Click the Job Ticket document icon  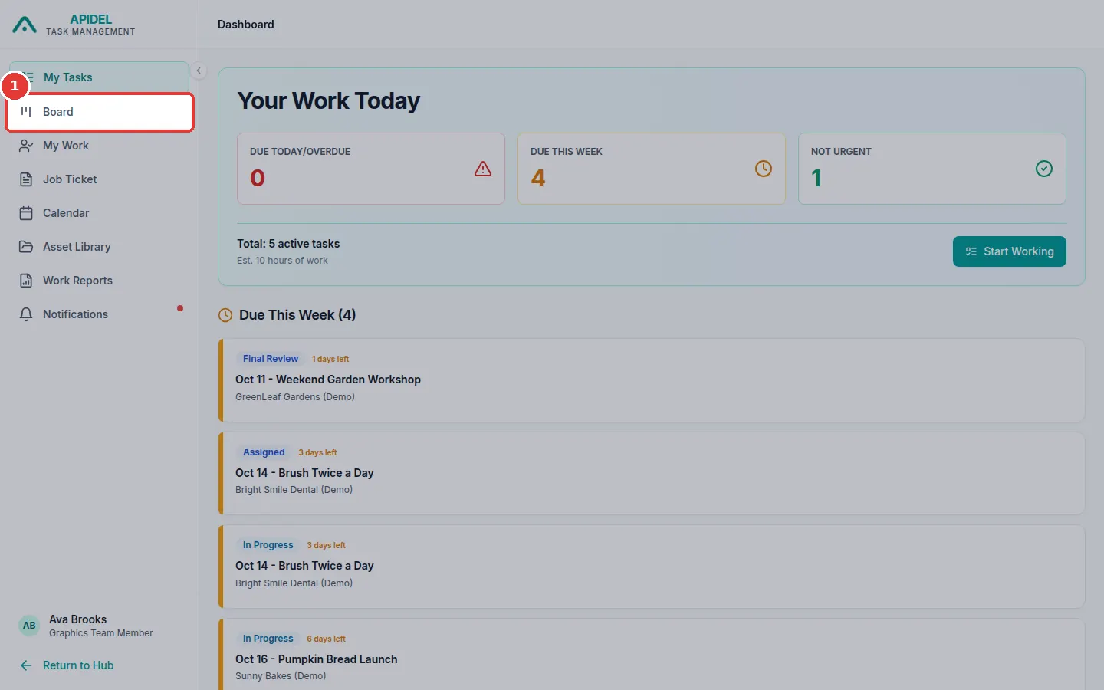point(26,179)
